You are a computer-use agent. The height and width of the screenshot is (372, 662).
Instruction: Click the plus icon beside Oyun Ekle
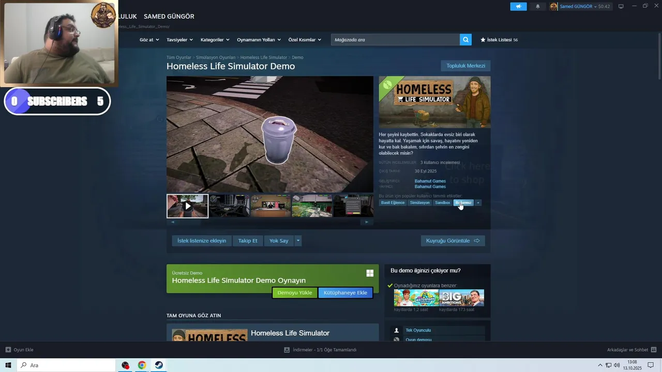8,350
